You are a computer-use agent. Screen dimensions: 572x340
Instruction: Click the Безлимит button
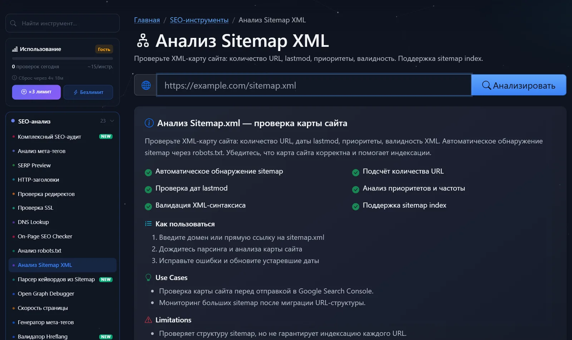[88, 92]
